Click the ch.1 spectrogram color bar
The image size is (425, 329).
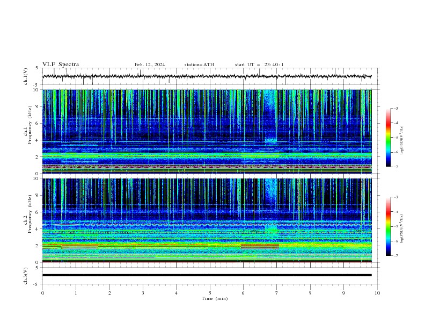point(388,138)
